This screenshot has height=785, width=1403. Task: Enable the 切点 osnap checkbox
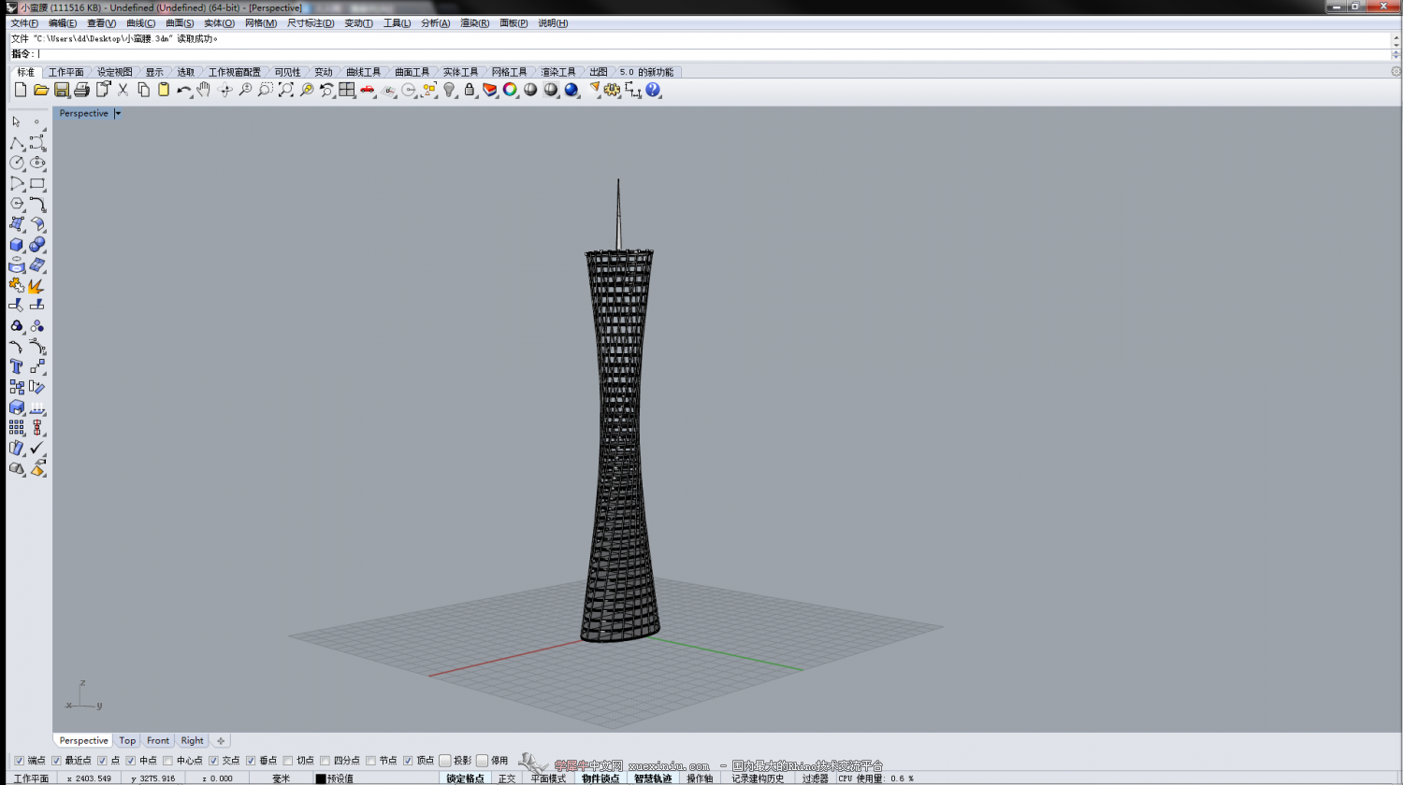tap(288, 761)
